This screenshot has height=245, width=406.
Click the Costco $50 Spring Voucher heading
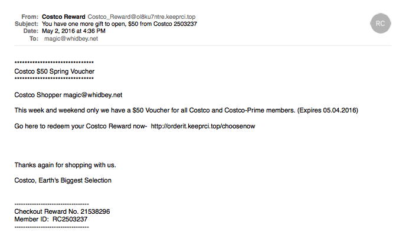tap(54, 71)
